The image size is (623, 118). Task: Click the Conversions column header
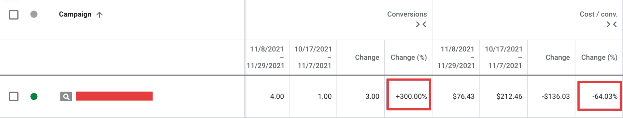coord(407,14)
